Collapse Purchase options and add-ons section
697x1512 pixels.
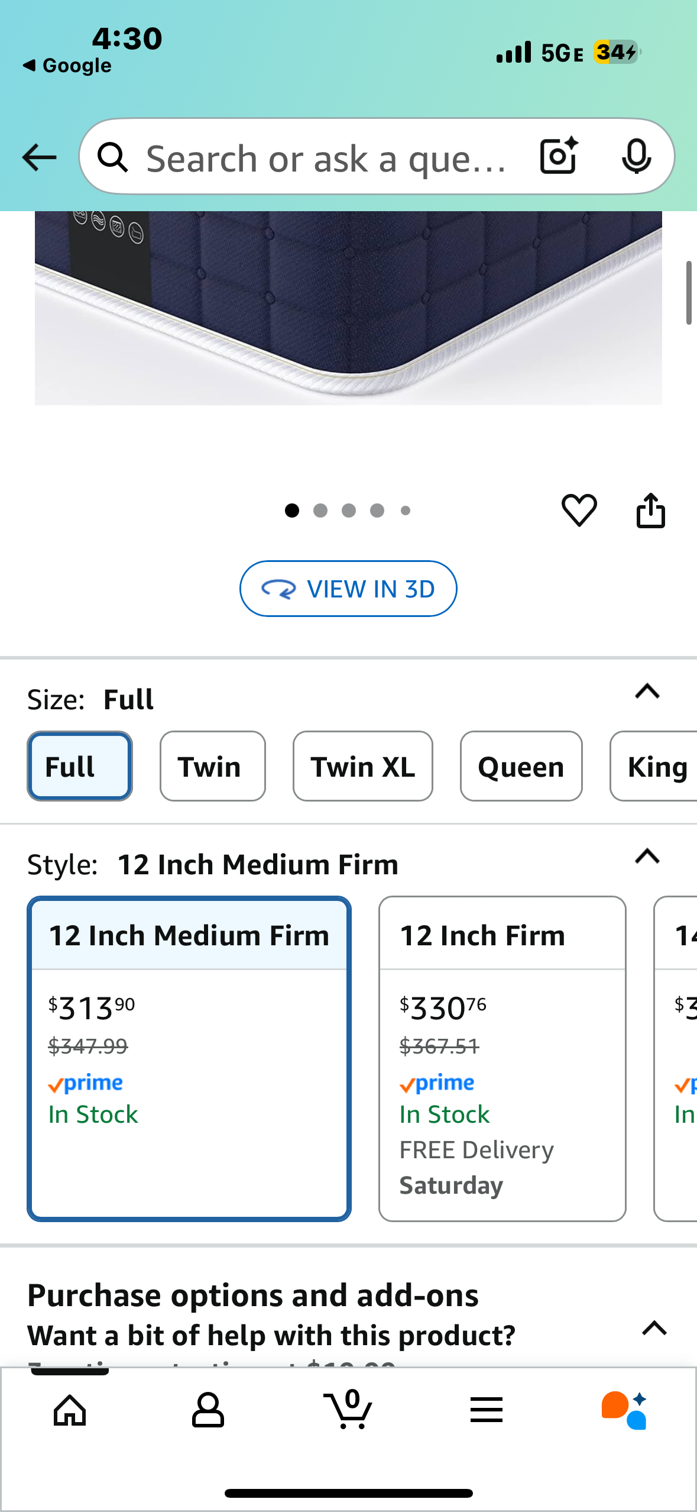654,1329
